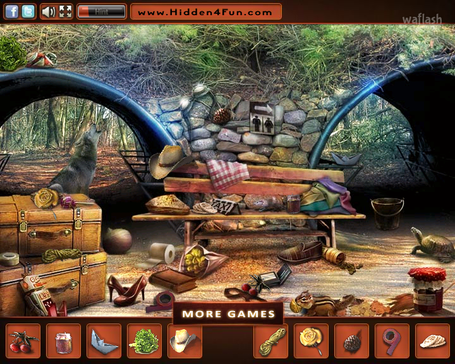Screen dimensions: 455x364
Task: Click the open wallet on the ground
Action: 276,276
